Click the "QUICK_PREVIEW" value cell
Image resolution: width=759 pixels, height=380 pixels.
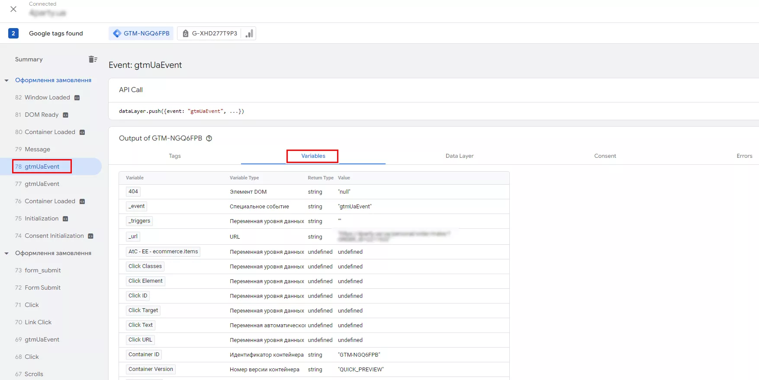[x=361, y=370]
